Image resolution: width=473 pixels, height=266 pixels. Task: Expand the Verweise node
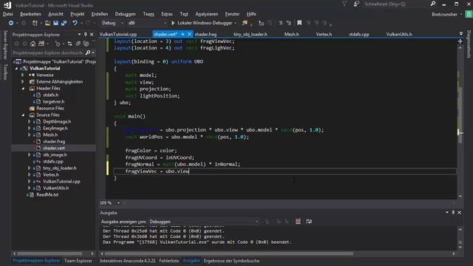click(x=23, y=75)
